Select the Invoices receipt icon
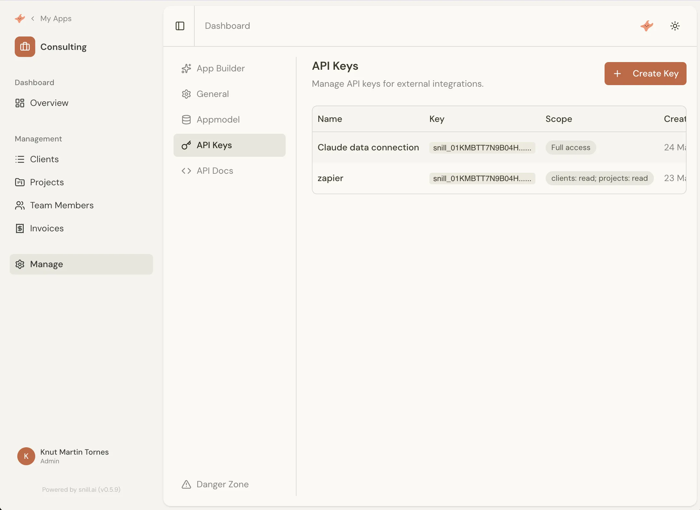 point(20,228)
